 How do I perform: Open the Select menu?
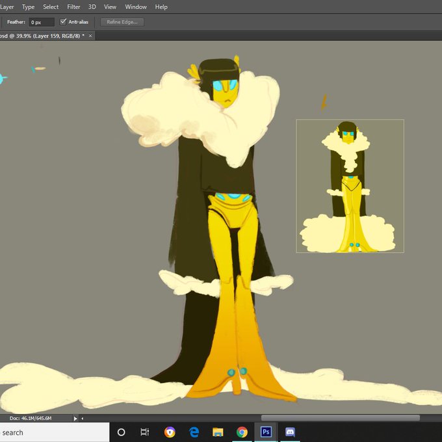(51, 6)
